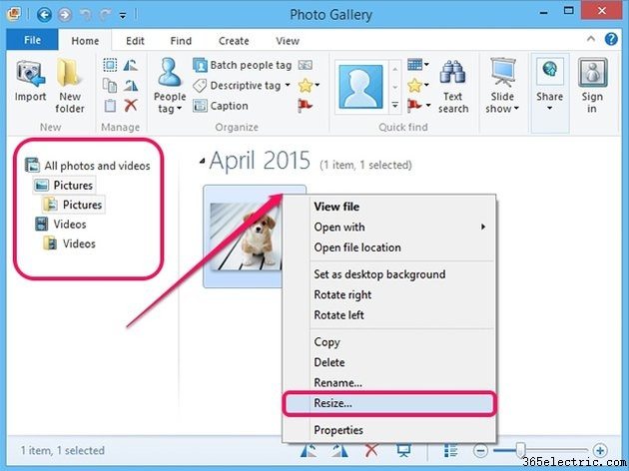The width and height of the screenshot is (629, 471).
Task: Choose Delete in the context menu
Action: [389, 362]
